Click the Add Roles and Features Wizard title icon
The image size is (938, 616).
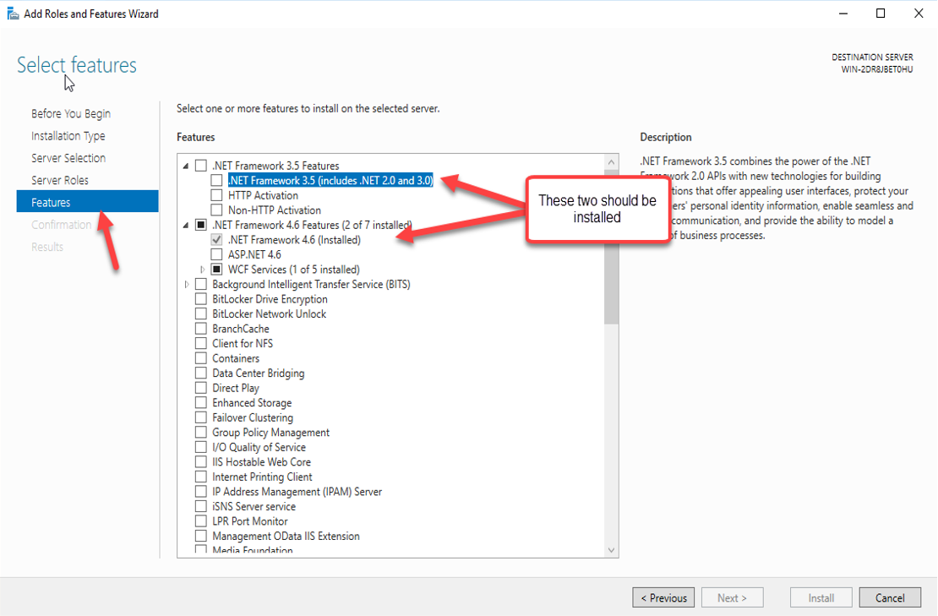pyautogui.click(x=13, y=14)
